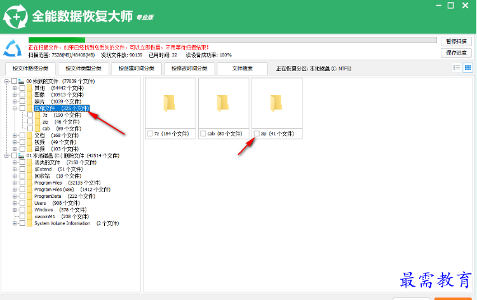Open the cab folder thumbnail
The image size is (477, 300).
[x=224, y=103]
